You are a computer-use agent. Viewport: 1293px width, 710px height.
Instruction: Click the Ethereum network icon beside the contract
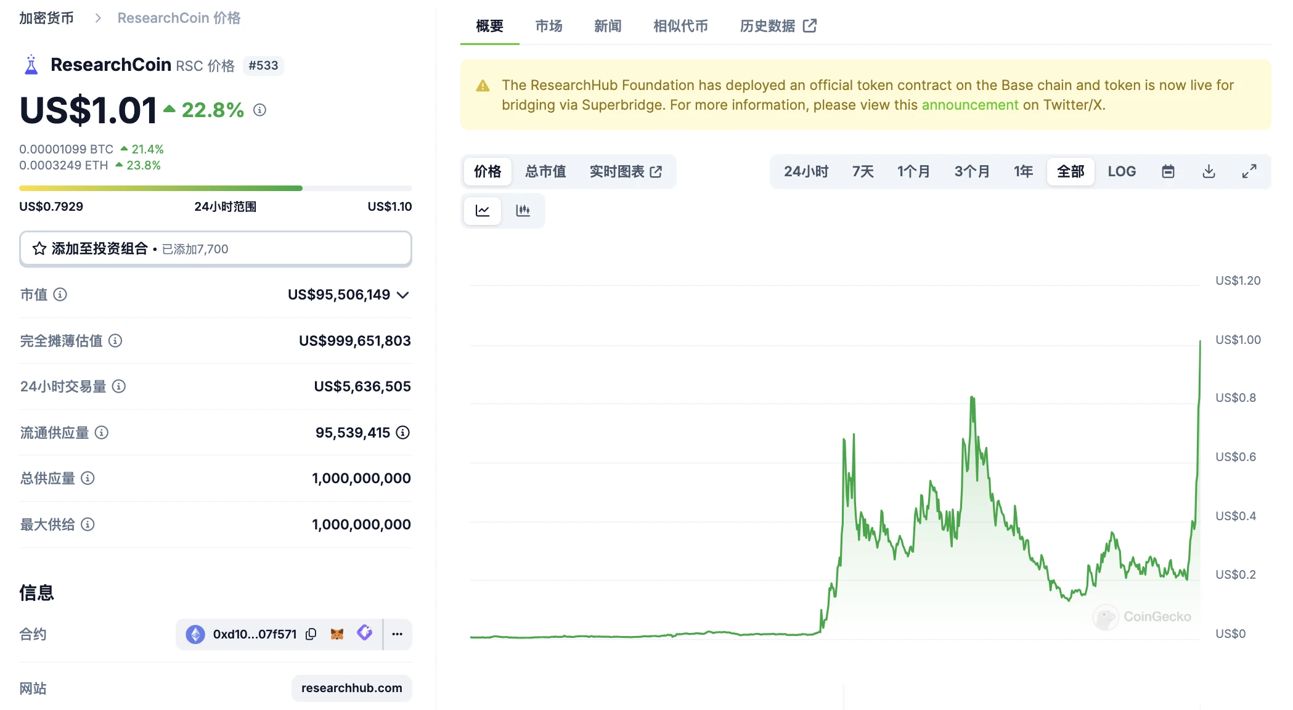coord(195,634)
